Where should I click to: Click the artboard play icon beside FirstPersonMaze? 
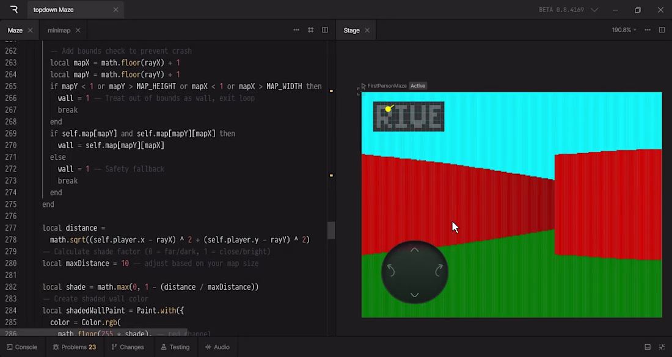pyautogui.click(x=363, y=85)
